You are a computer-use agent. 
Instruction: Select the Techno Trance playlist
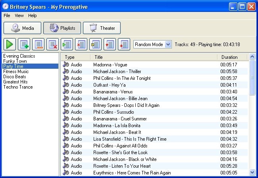point(18,87)
